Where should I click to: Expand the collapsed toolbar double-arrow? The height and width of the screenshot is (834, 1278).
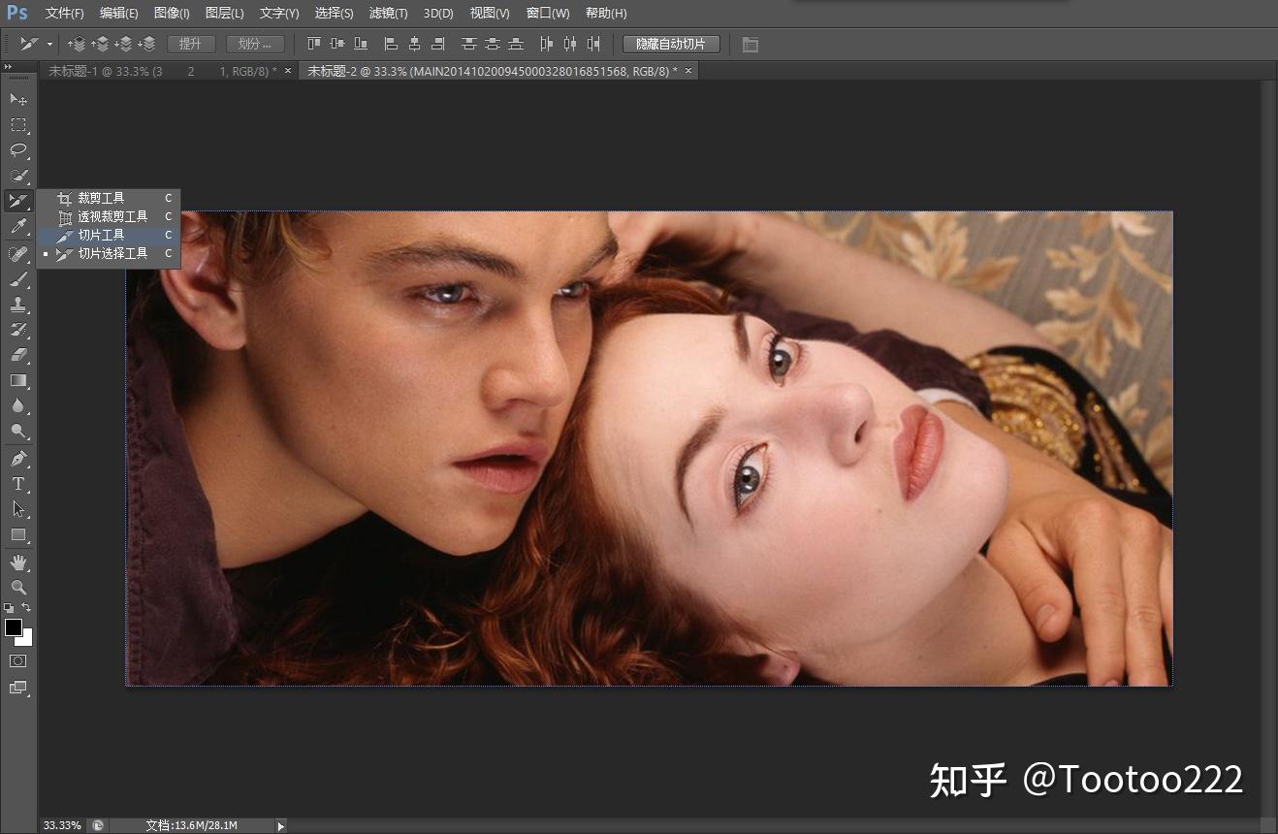tap(9, 67)
